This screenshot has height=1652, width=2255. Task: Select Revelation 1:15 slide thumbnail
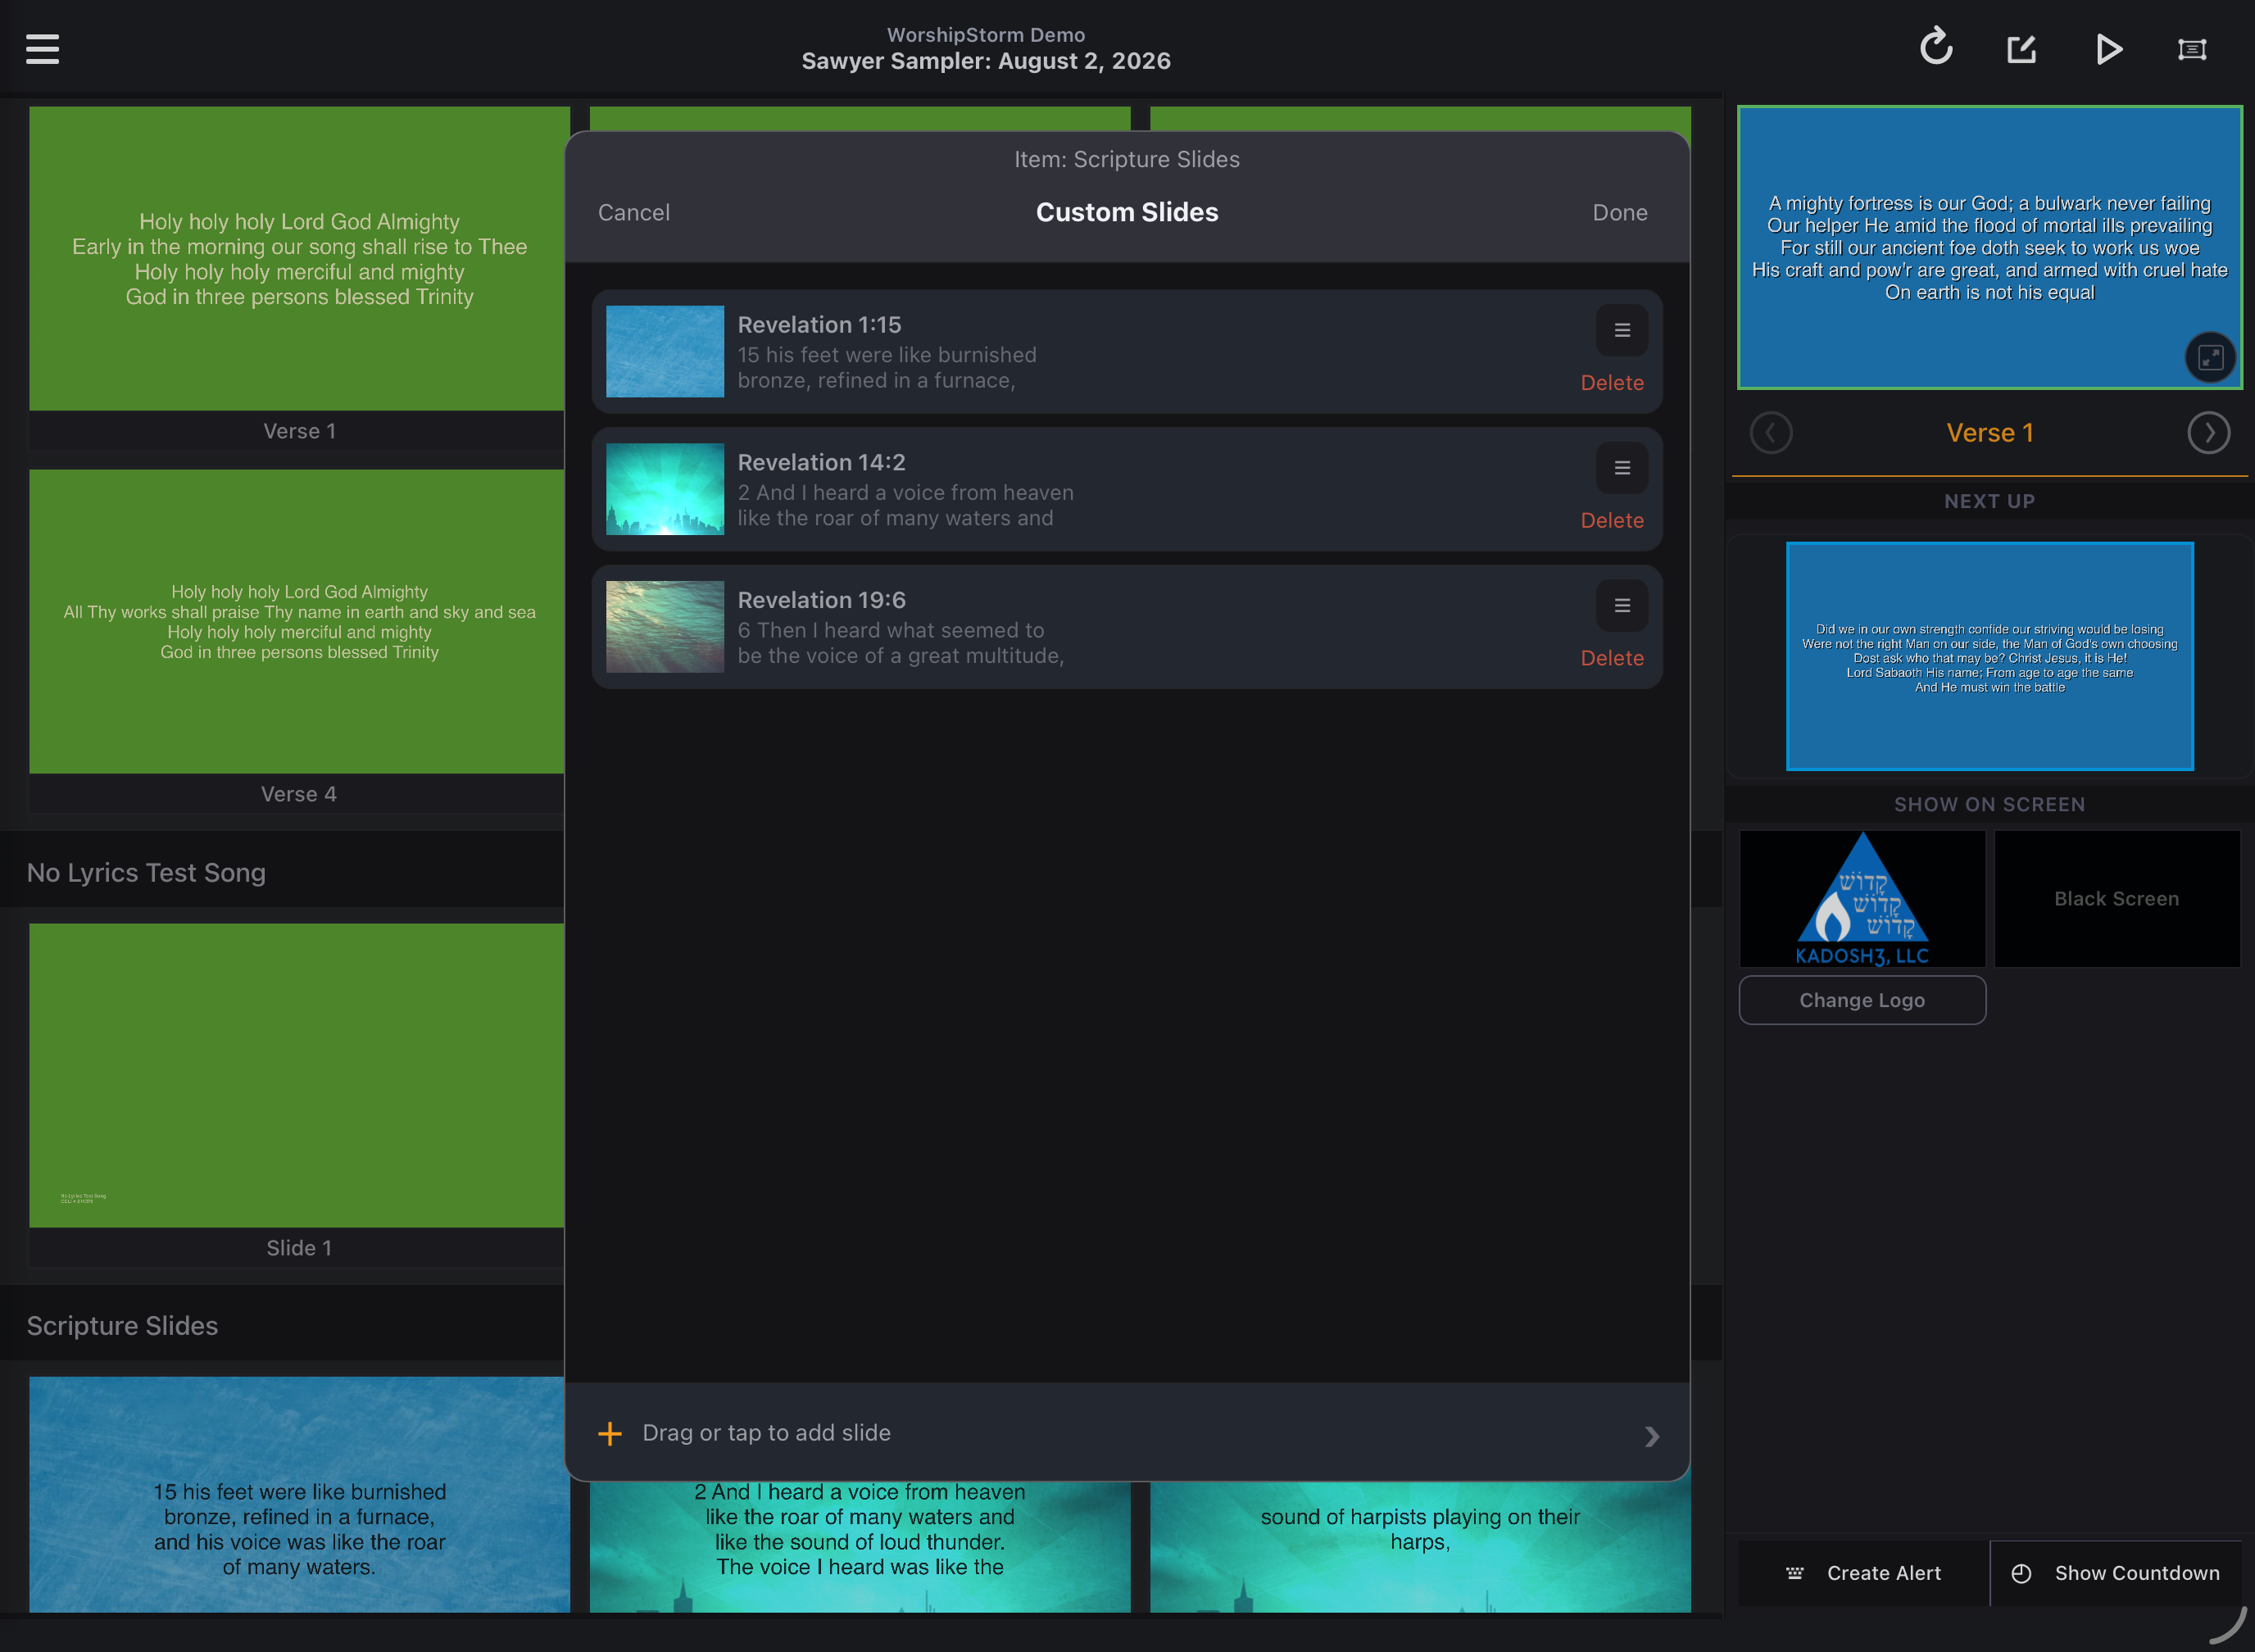665,352
